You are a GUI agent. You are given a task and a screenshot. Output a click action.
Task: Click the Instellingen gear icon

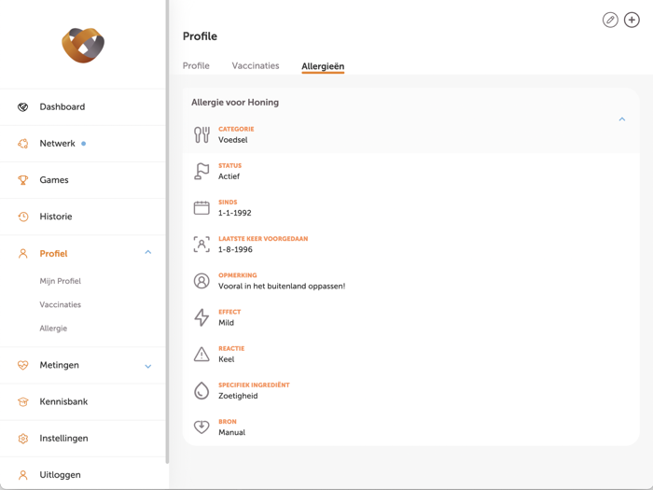(x=23, y=439)
